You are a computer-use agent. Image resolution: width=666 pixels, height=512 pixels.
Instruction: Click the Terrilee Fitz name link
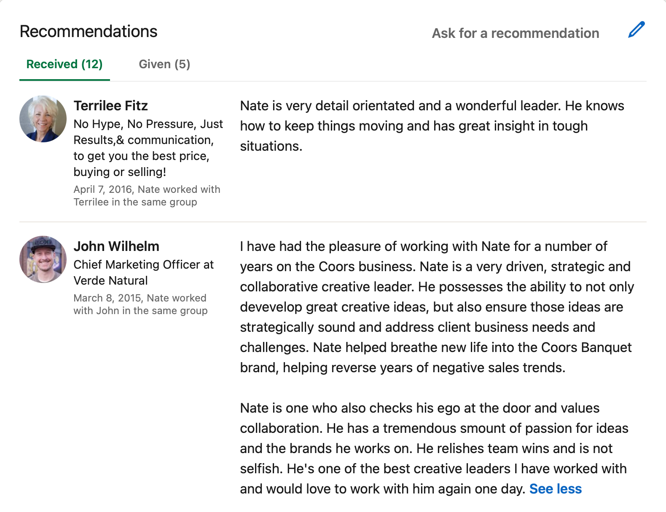(x=110, y=106)
